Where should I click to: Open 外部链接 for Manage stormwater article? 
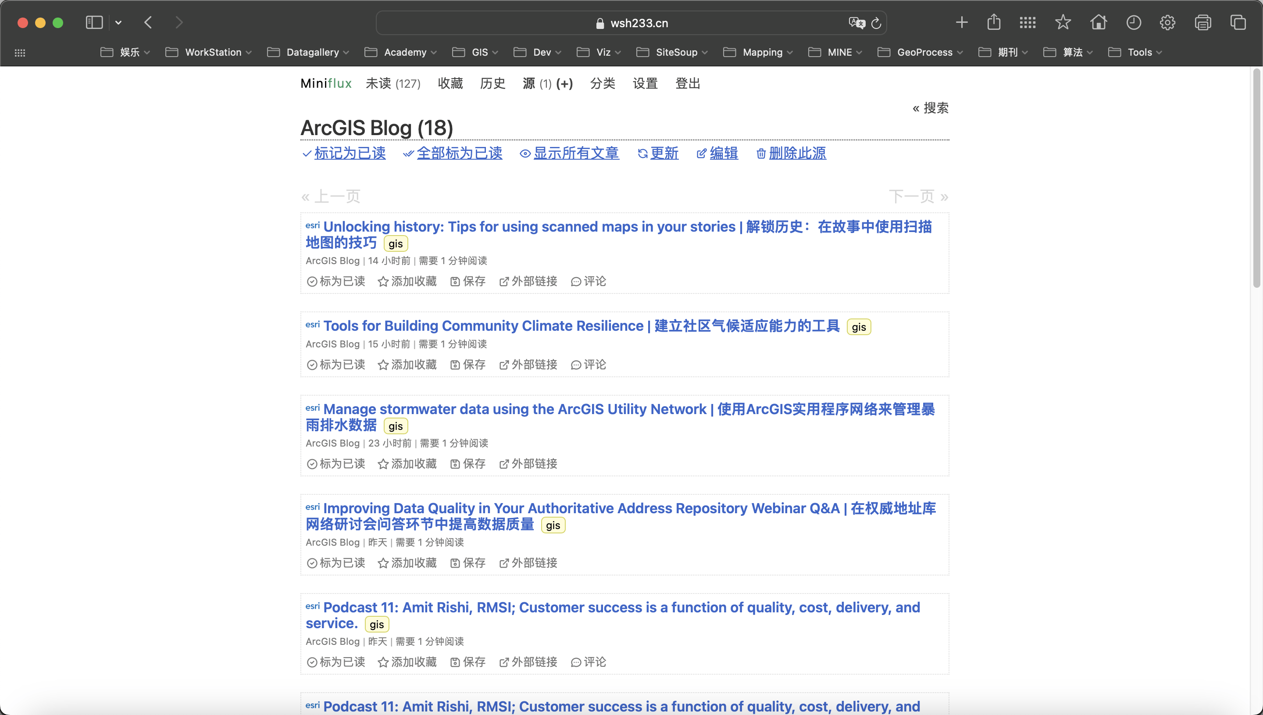point(528,464)
